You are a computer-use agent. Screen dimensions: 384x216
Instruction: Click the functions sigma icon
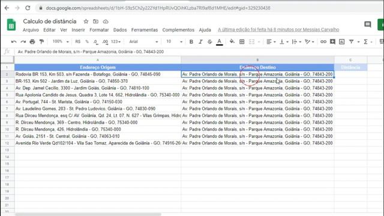(365, 41)
